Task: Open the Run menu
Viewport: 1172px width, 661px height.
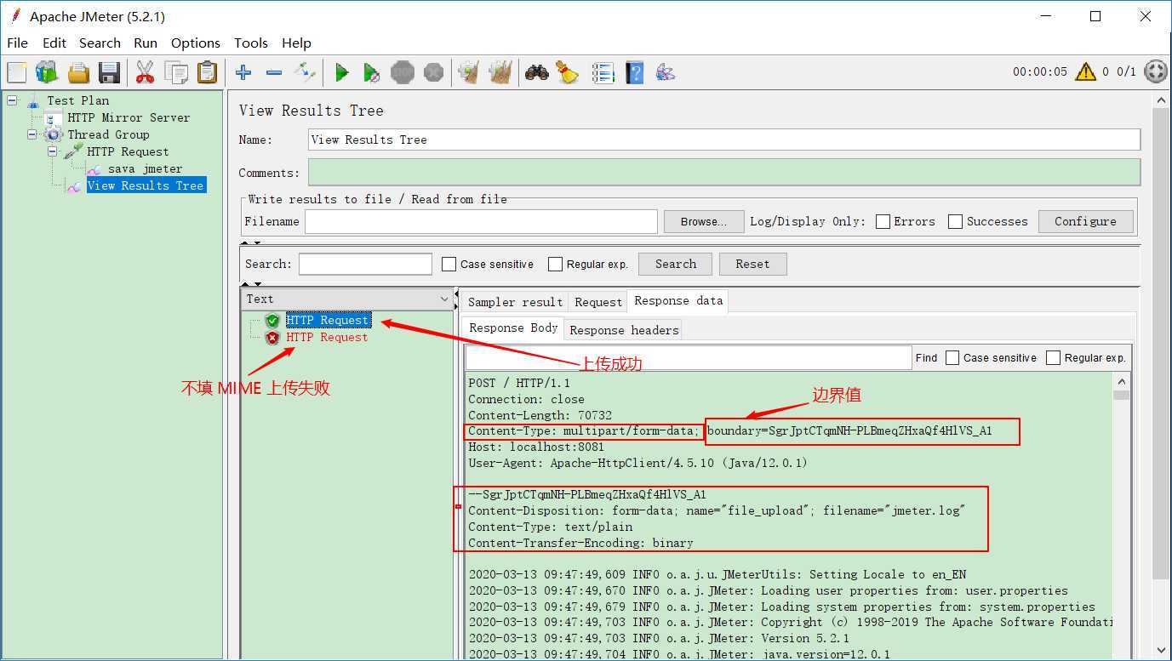Action: (146, 43)
